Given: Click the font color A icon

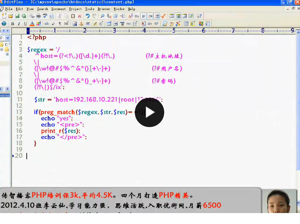Looking at the screenshot, I should (32, 24).
